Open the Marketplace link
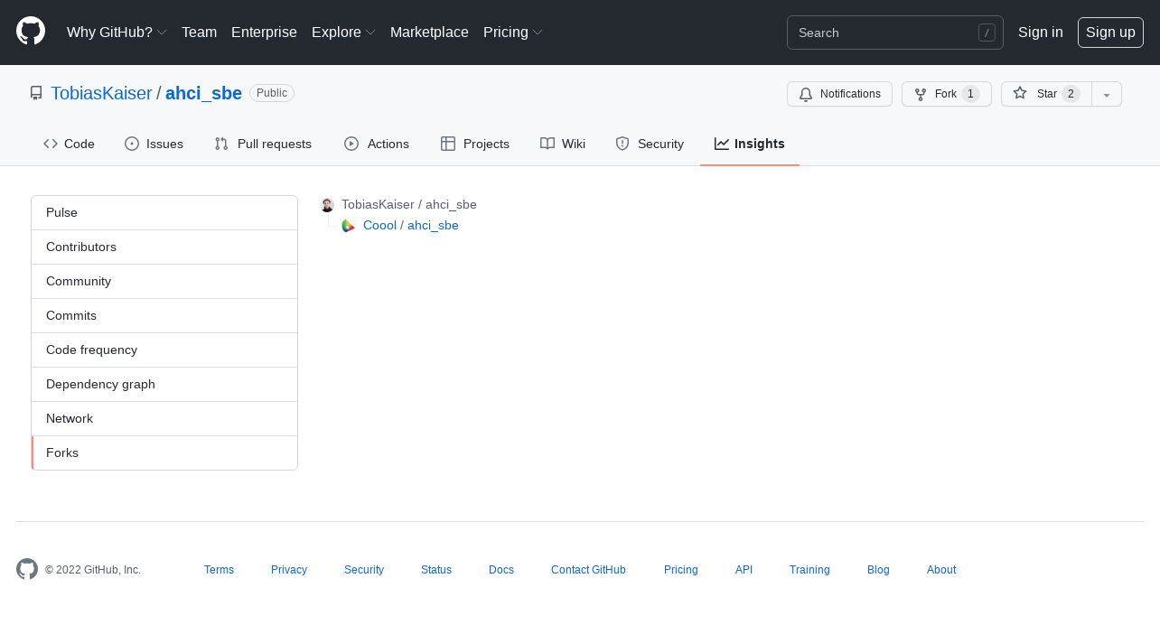1160x625 pixels. 429,32
